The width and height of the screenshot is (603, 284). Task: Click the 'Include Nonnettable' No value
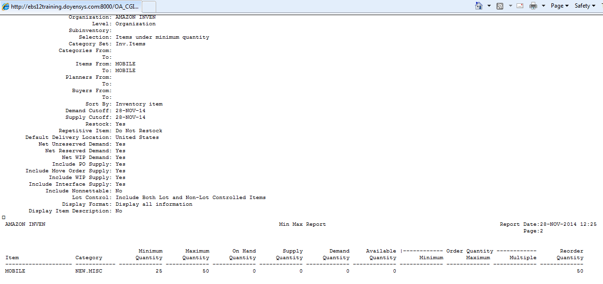pyautogui.click(x=119, y=191)
